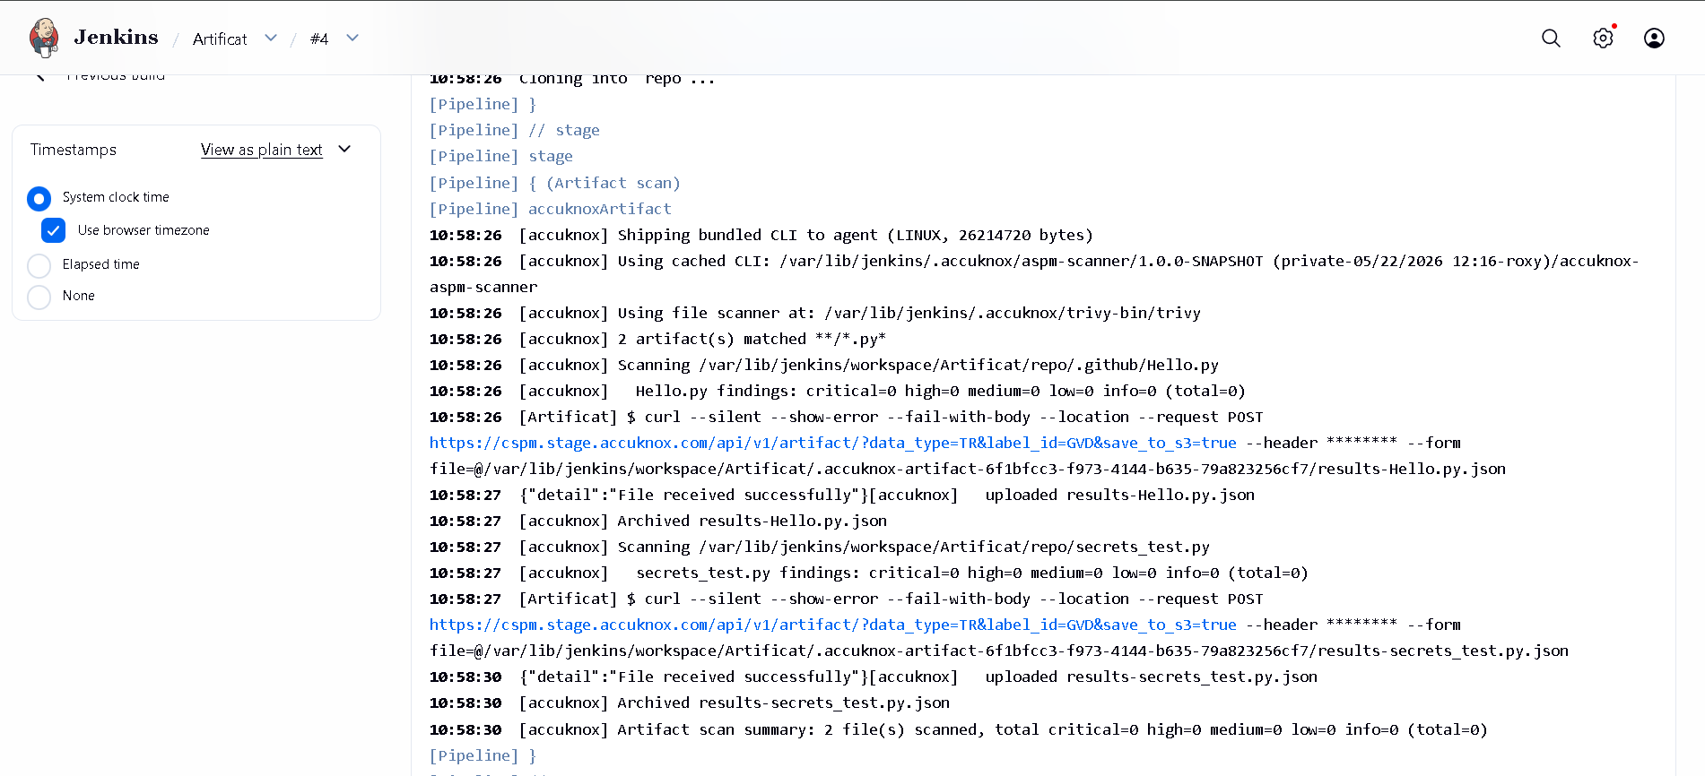Click 'uploaded results-secrets_test.py.json' line

coord(873,677)
